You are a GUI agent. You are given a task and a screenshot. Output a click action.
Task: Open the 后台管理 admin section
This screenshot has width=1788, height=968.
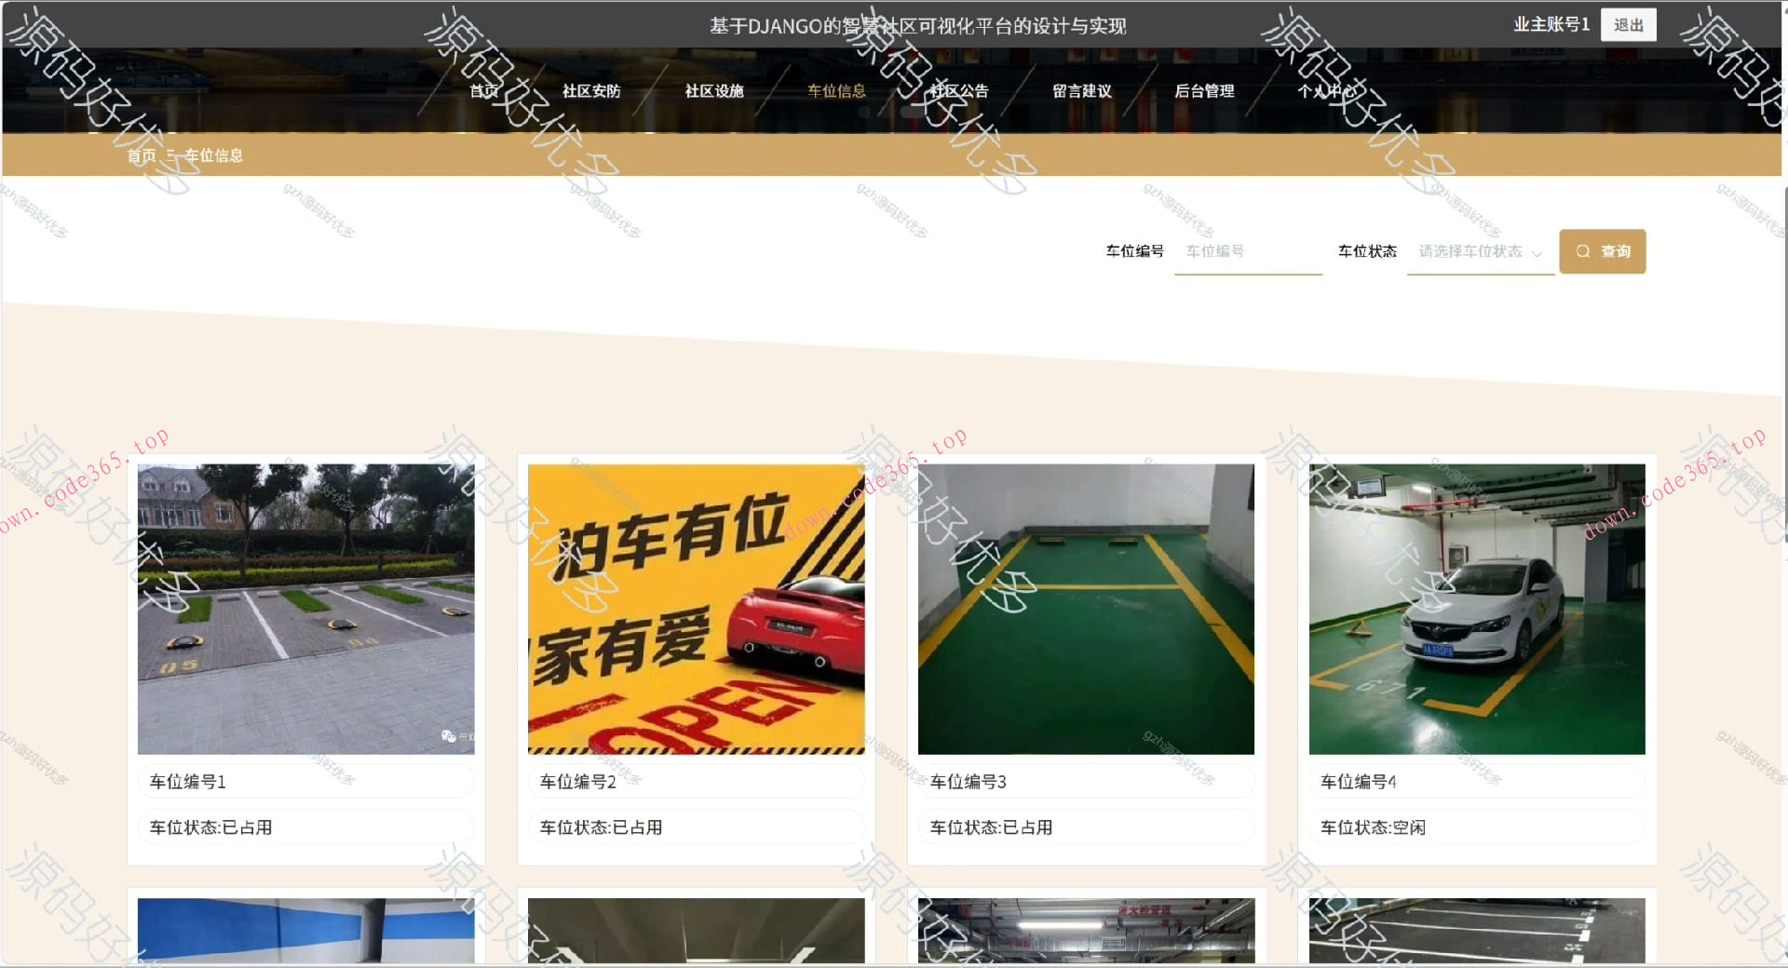1205,91
